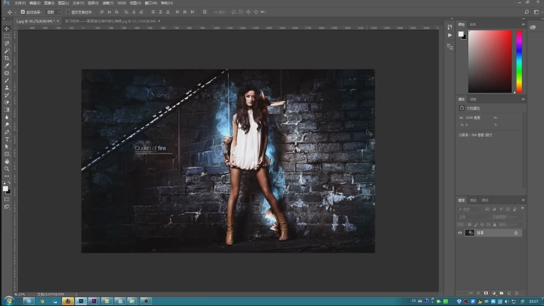The width and height of the screenshot is (544, 306).
Task: Toggle the adjustment layer filter icon
Action: [x=494, y=209]
